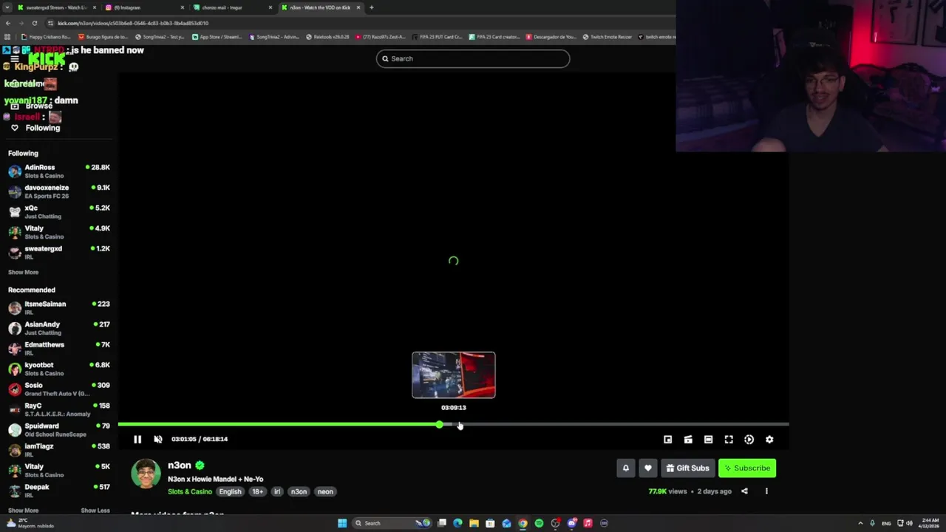
Task: Open the Windows Start menu
Action: coord(342,523)
